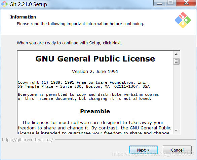Screen dimensions: 197x160
Task: Click 'freedom to share and change it' line
Action: click(x=94, y=128)
